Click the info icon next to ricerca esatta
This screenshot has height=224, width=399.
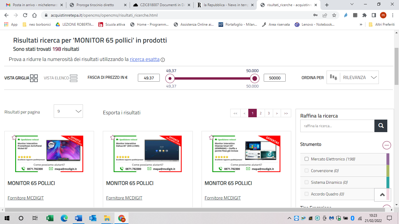(163, 60)
